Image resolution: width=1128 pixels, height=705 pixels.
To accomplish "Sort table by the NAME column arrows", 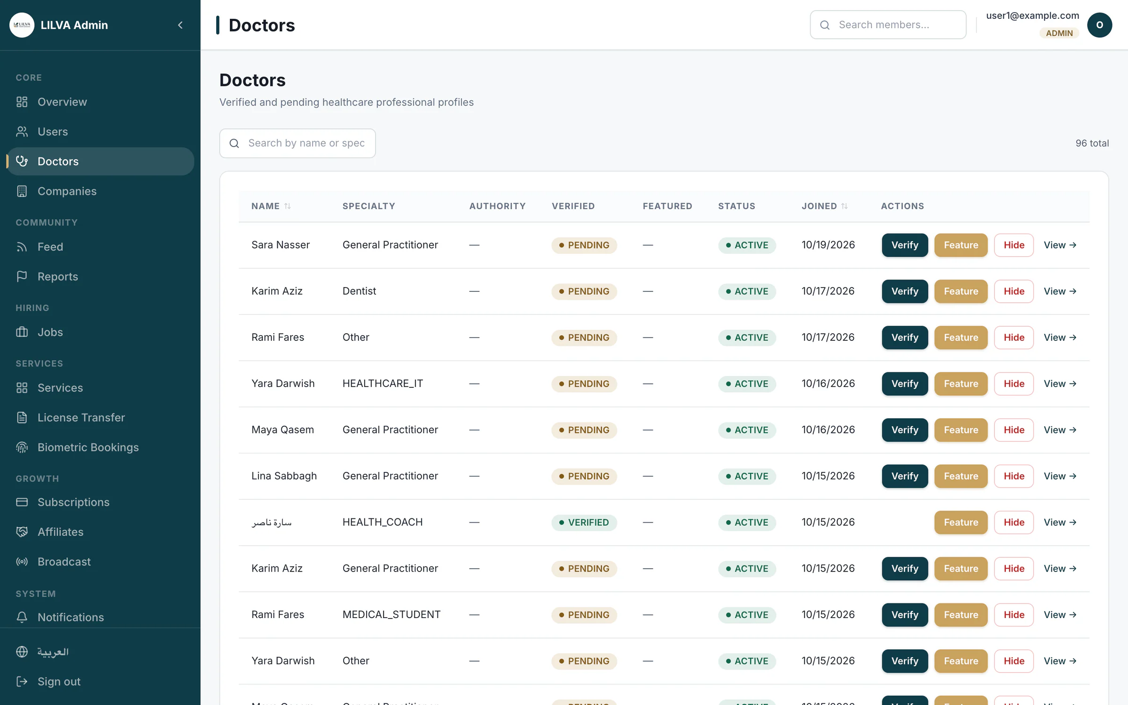I will click(x=288, y=206).
